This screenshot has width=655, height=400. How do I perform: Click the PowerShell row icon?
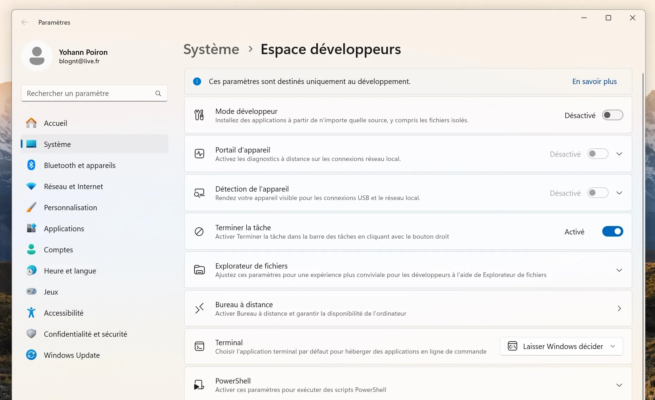(199, 385)
